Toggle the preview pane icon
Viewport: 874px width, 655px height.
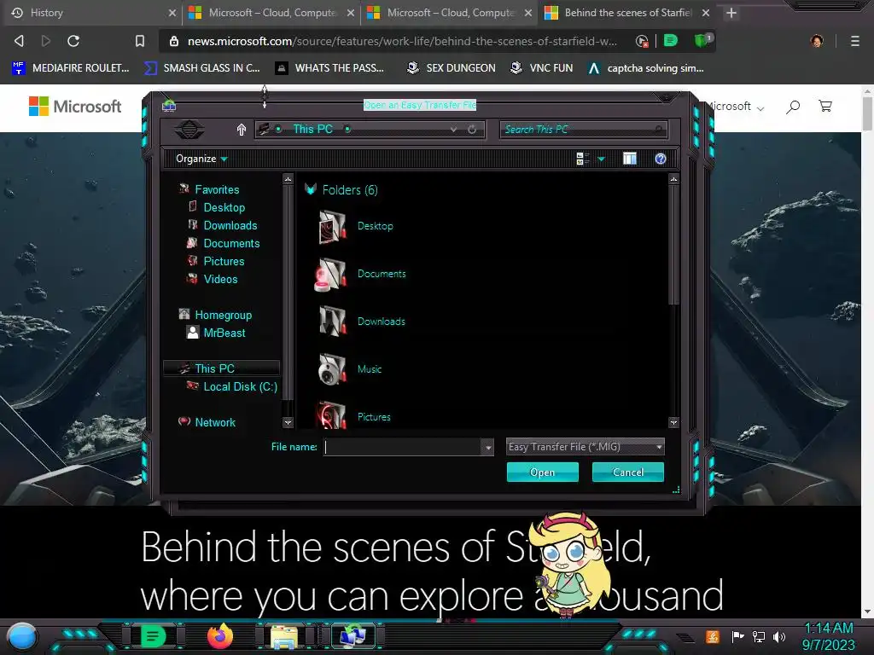[x=630, y=159]
